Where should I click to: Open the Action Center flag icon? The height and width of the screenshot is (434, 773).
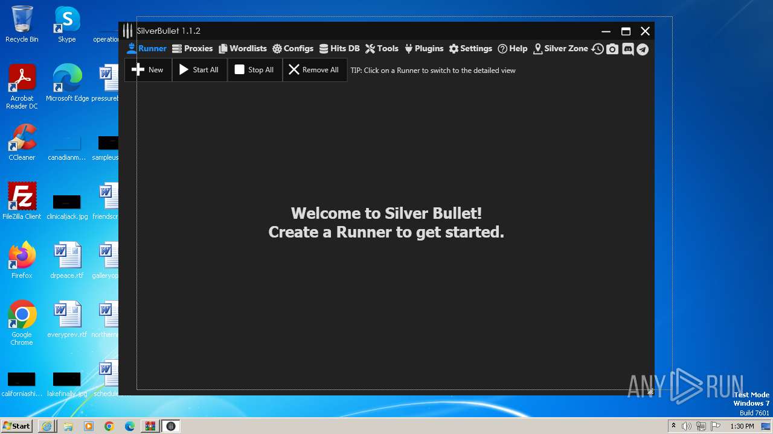pyautogui.click(x=716, y=426)
